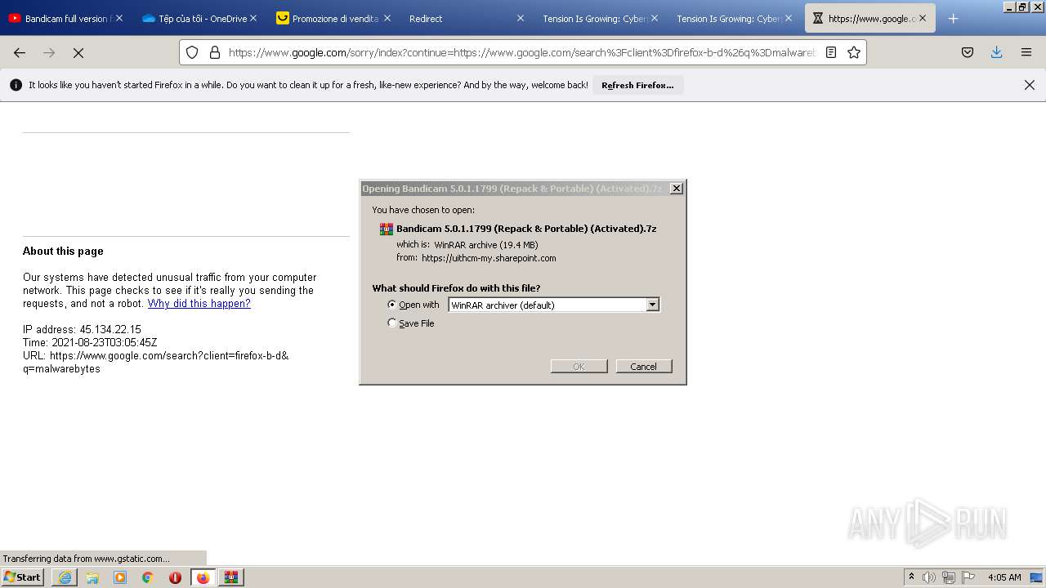Open network connection tray icon
Screen dimensions: 1046x588
click(x=949, y=577)
